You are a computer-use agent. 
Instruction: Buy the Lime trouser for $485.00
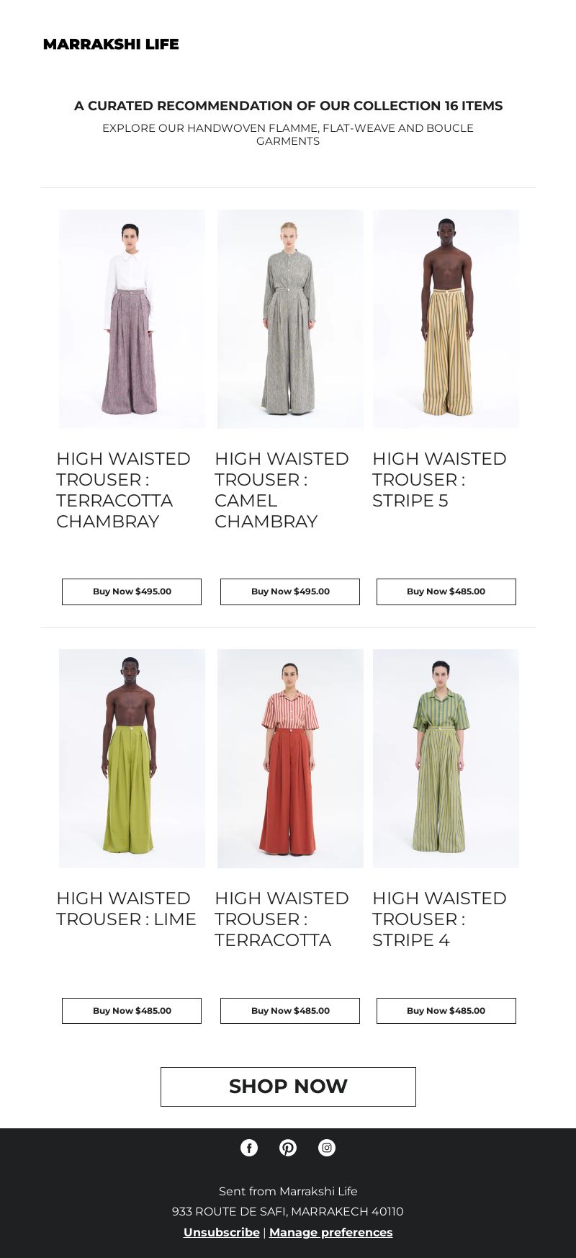tap(132, 1011)
